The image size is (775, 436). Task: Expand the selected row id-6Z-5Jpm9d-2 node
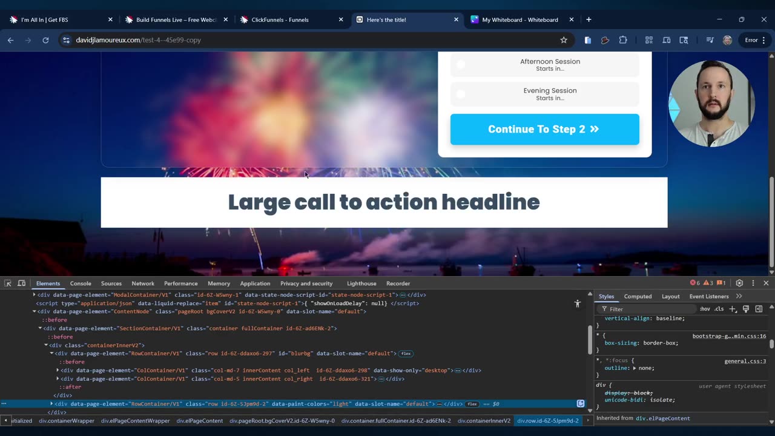click(x=51, y=404)
